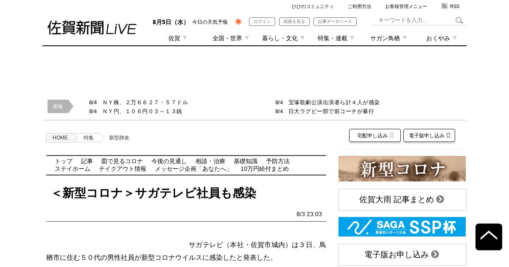Click the ログイン button
Viewport: 509px width, 267px height.
point(262,22)
